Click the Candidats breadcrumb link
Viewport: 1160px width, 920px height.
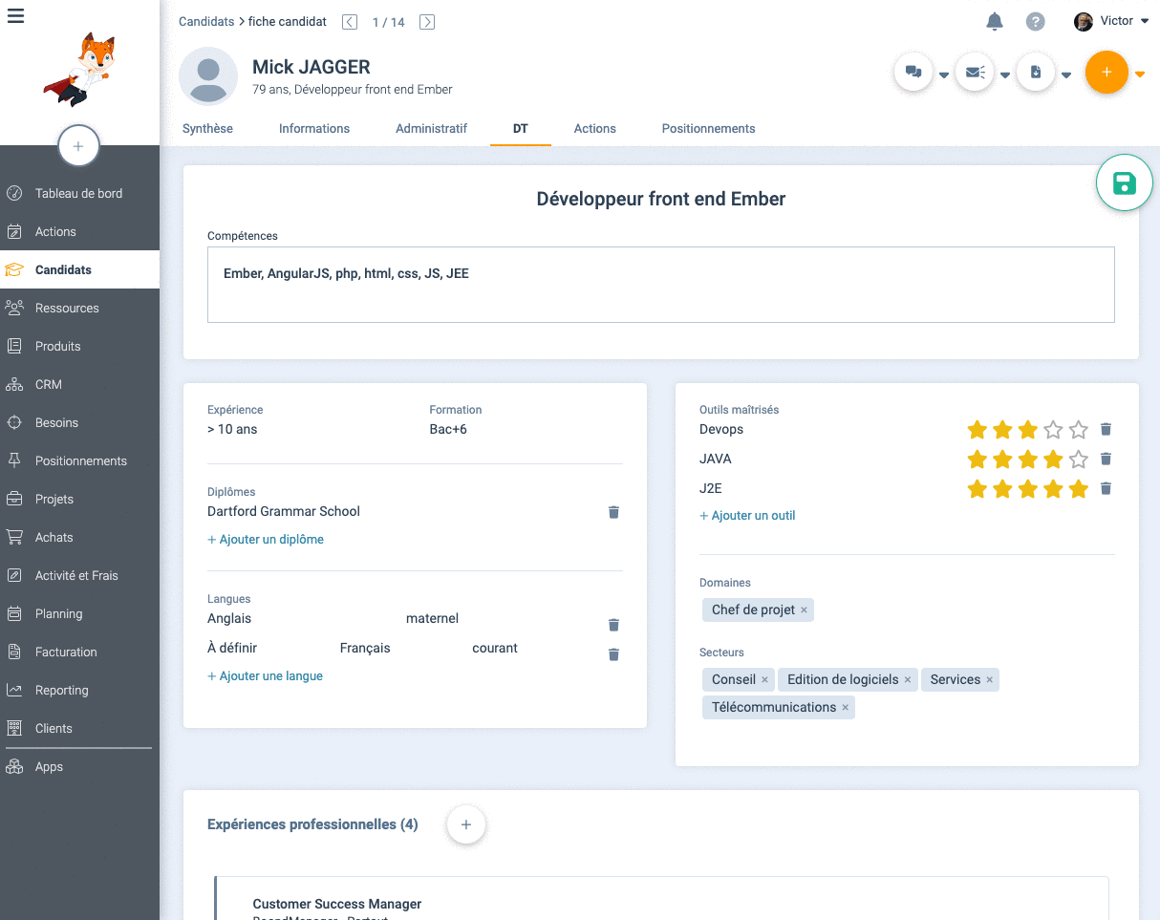tap(206, 22)
